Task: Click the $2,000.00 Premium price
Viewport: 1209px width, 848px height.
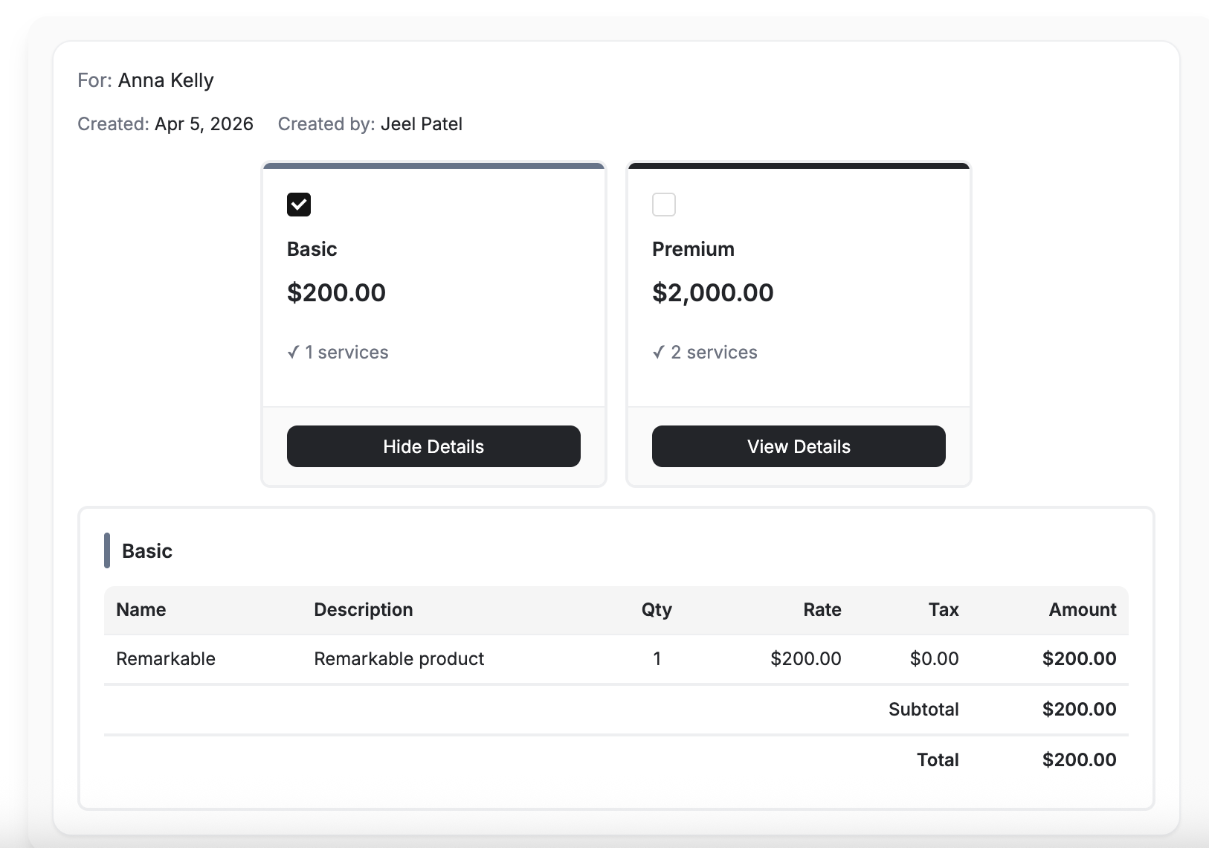Action: pyautogui.click(x=713, y=292)
